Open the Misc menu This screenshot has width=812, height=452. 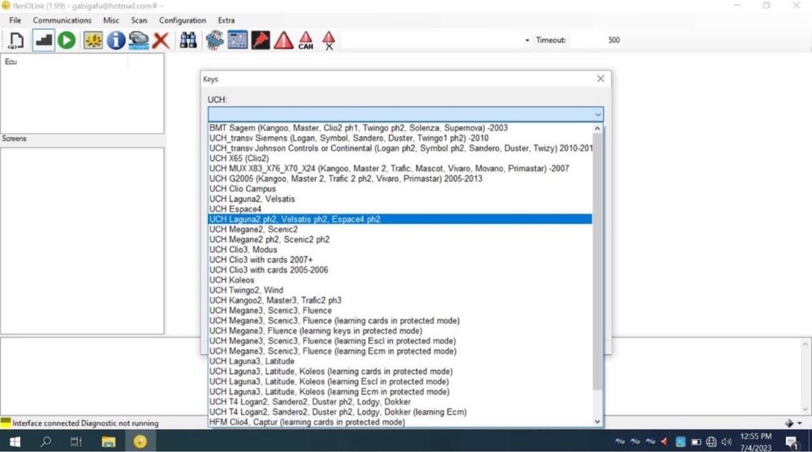[110, 20]
